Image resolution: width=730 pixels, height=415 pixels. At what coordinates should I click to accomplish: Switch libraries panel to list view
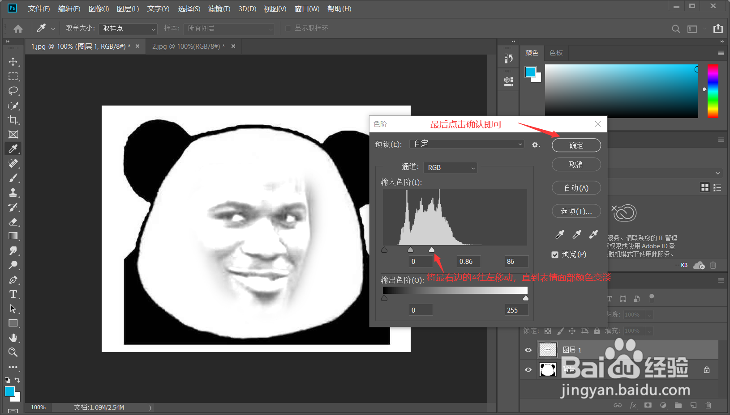717,187
